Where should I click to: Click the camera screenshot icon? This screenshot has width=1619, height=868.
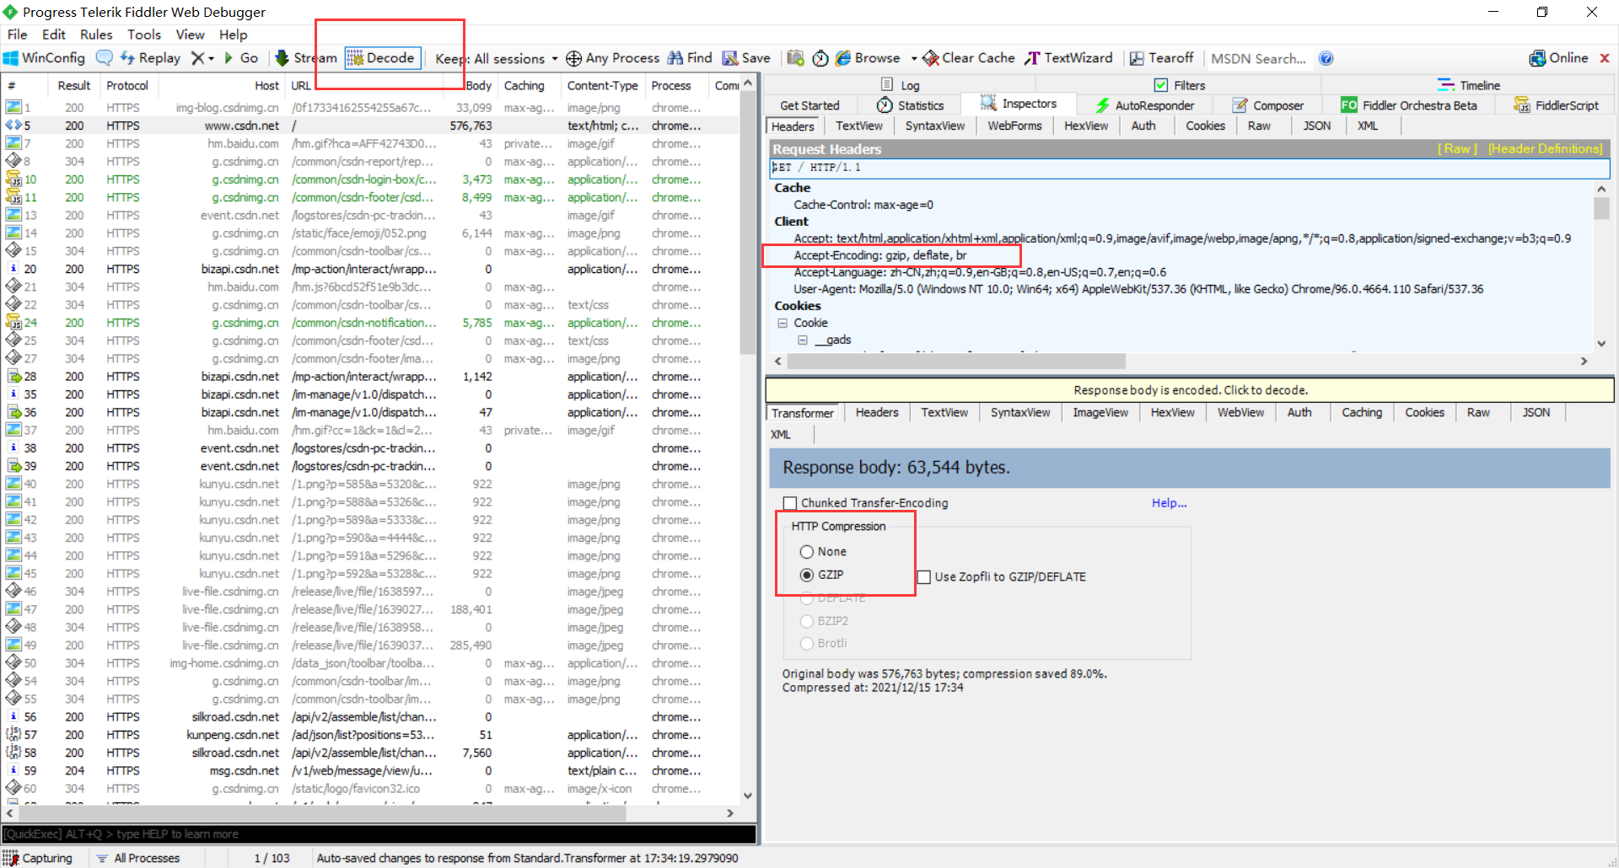tap(795, 58)
